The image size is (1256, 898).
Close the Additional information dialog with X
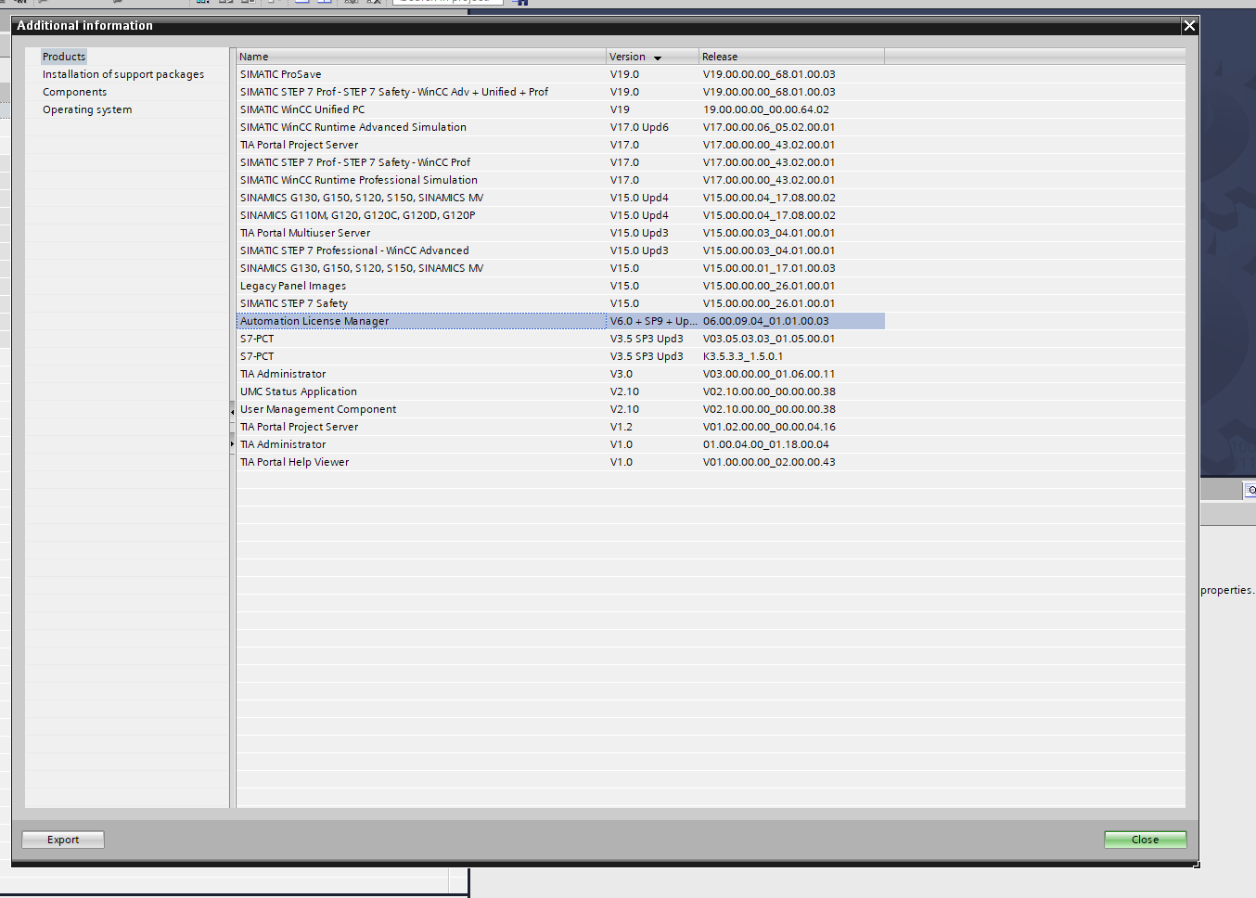(1189, 26)
